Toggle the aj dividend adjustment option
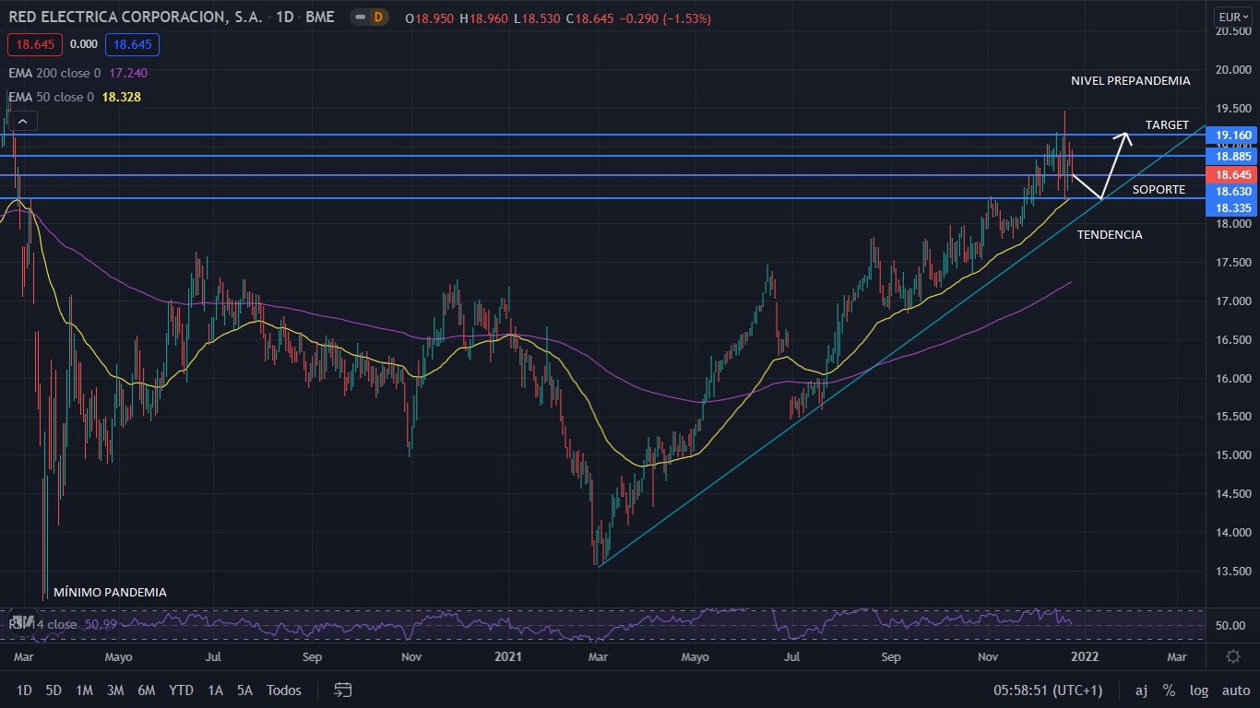This screenshot has width=1260, height=708. point(1141,690)
